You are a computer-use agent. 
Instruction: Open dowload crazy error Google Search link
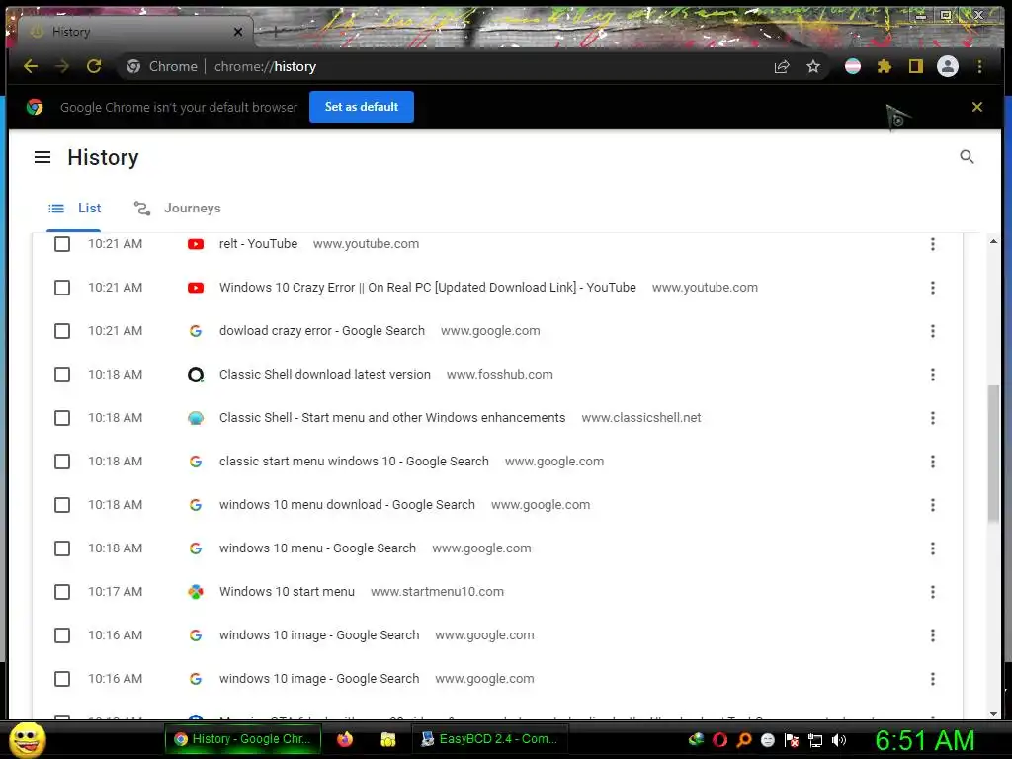click(322, 331)
